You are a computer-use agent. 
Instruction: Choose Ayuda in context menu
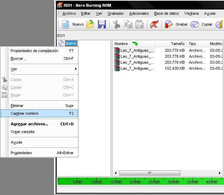click(x=39, y=142)
